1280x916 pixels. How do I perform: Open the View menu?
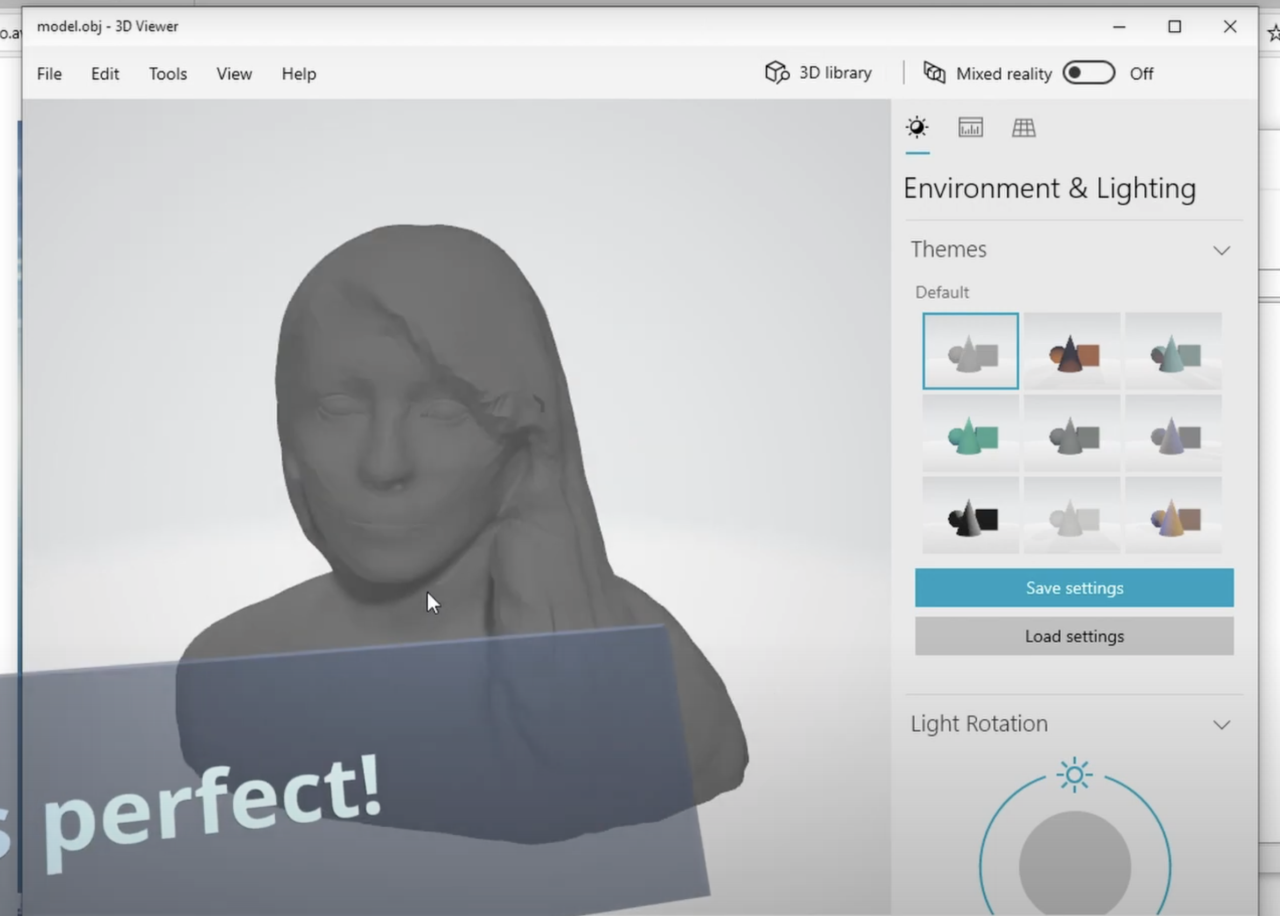click(234, 74)
